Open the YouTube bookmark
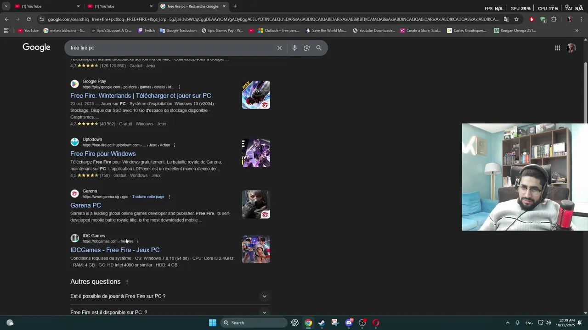The width and height of the screenshot is (588, 330). (x=28, y=31)
